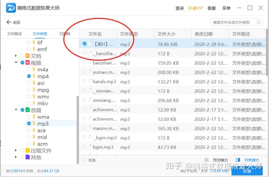This screenshot has height=177, width=269.
Task: Click the 返回 back button
Action: click(x=13, y=22)
